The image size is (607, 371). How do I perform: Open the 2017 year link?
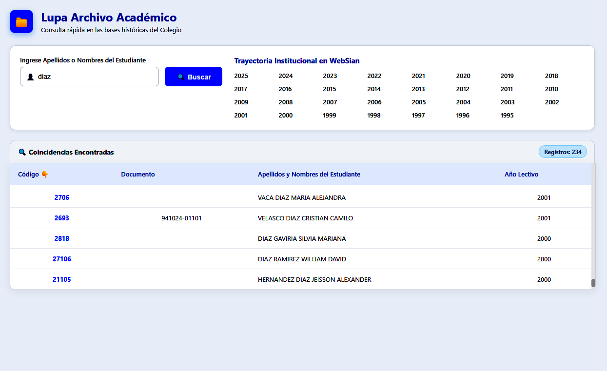pyautogui.click(x=241, y=89)
